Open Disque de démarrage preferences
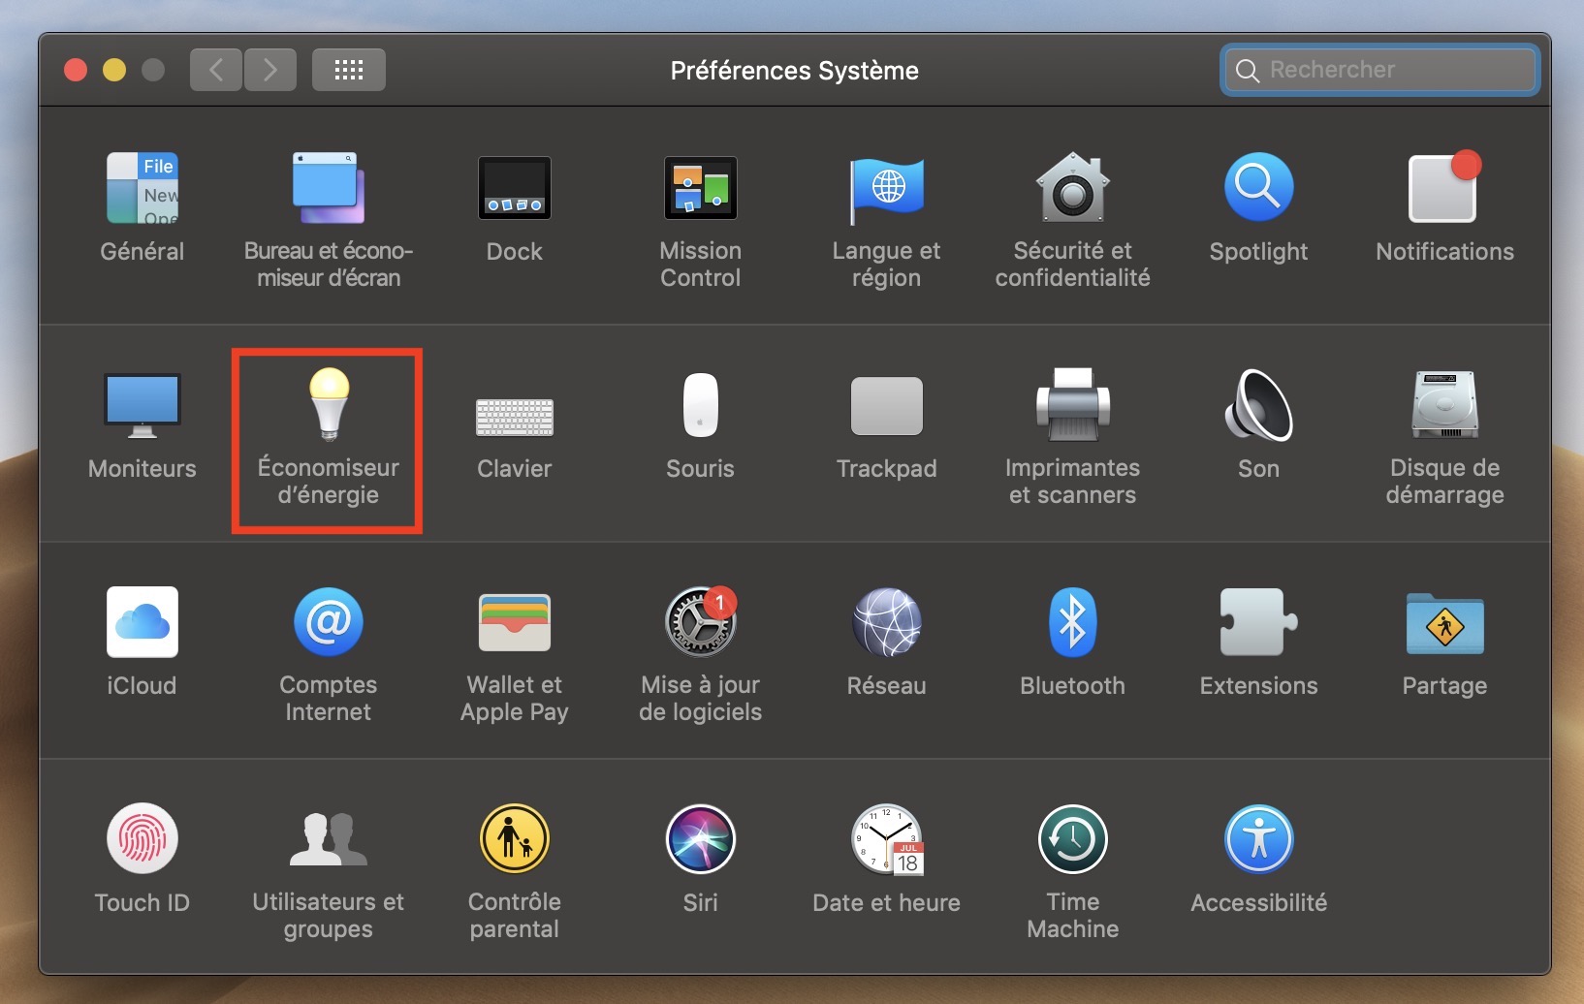1584x1004 pixels. 1444,407
